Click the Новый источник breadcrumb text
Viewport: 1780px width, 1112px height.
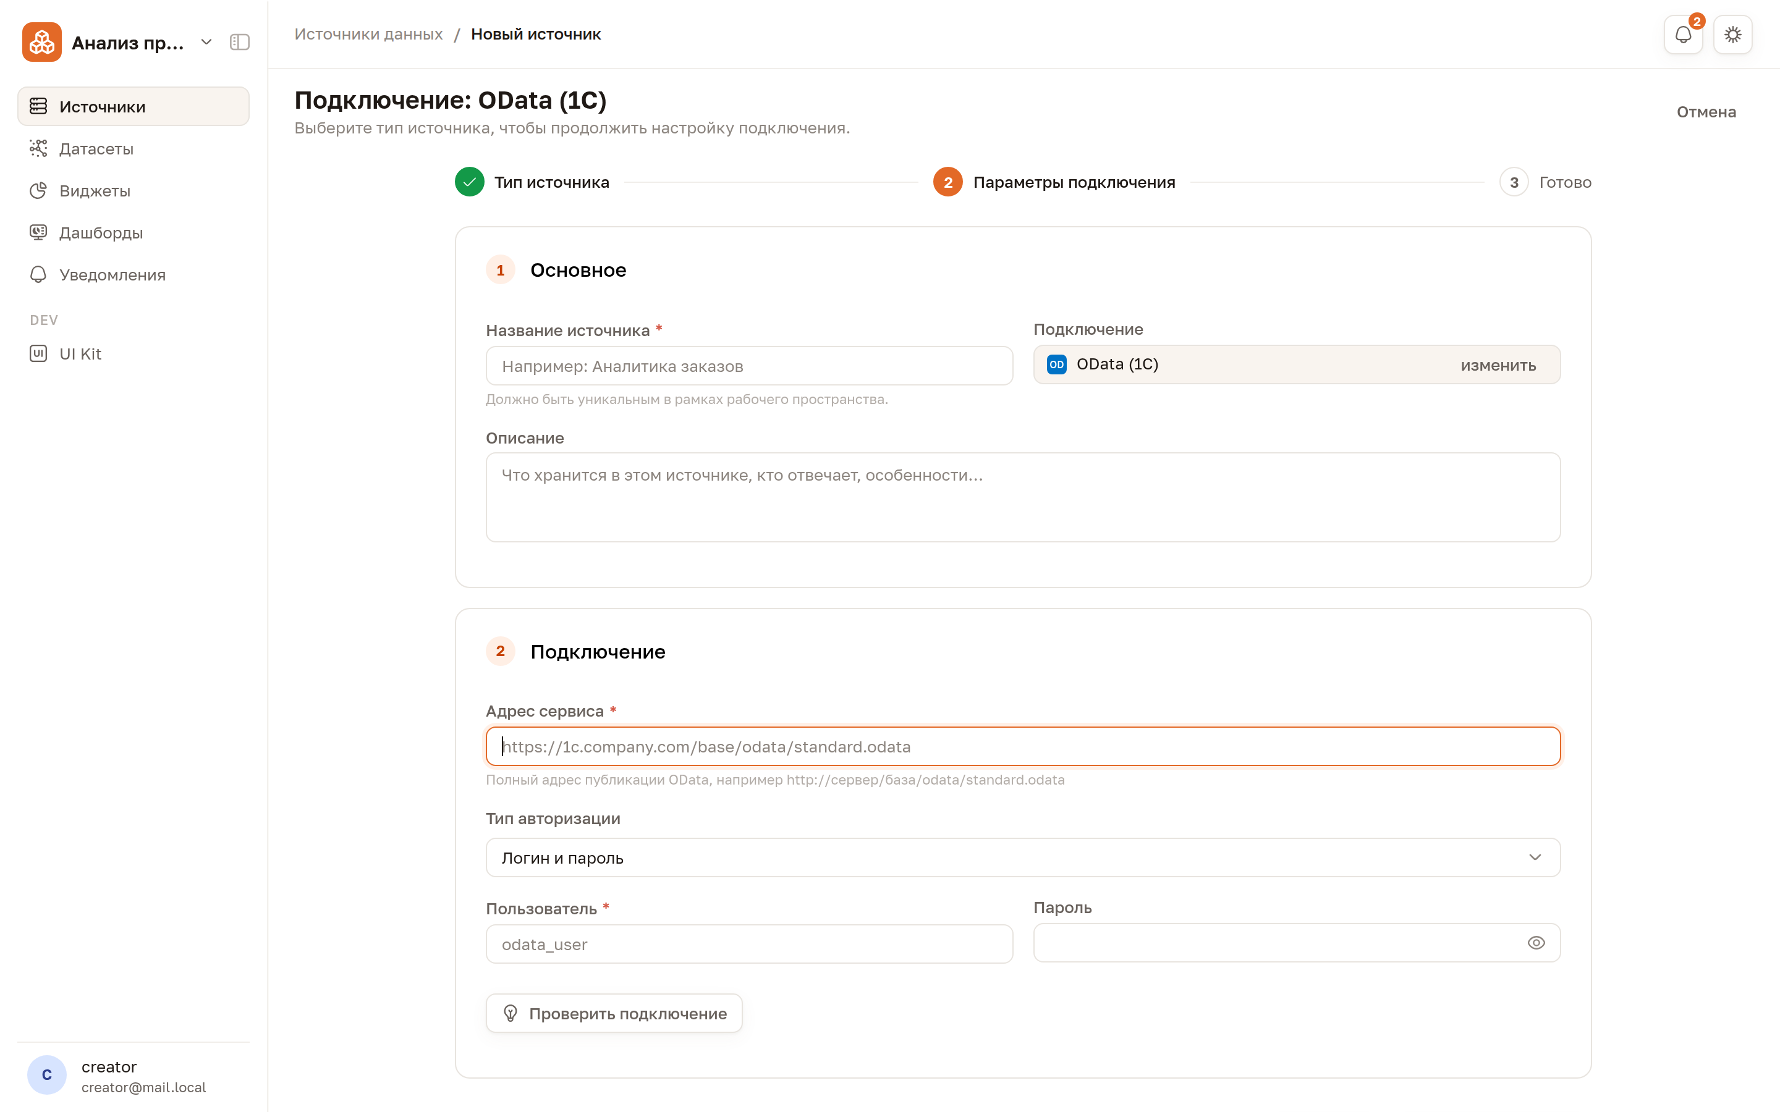tap(535, 35)
